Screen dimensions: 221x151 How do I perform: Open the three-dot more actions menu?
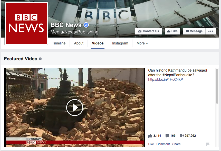pyautogui.click(x=211, y=31)
